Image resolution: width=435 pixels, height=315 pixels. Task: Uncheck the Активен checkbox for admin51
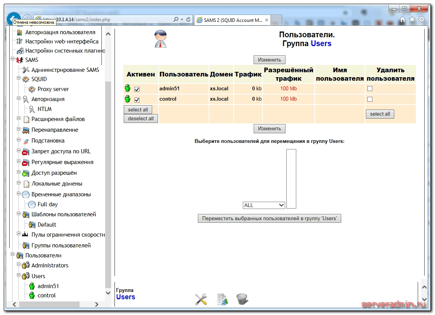tap(137, 89)
